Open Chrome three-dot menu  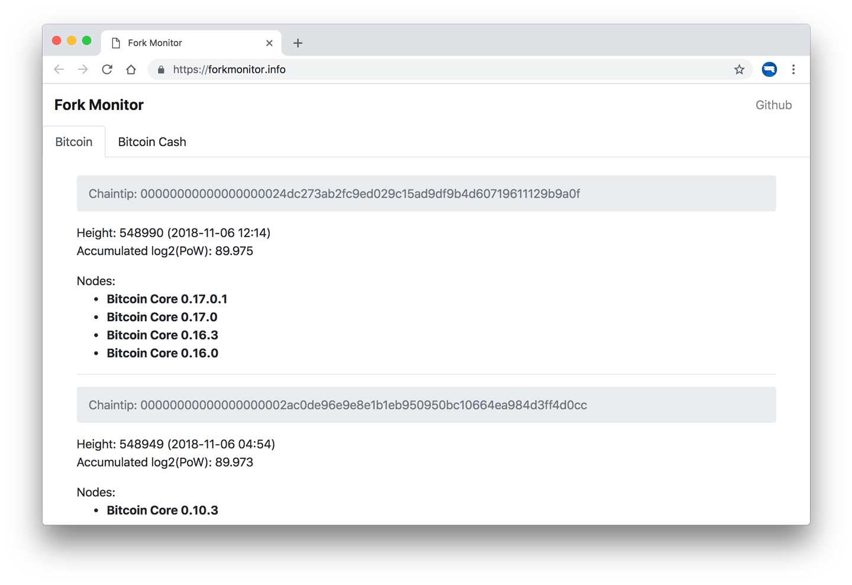click(x=793, y=70)
